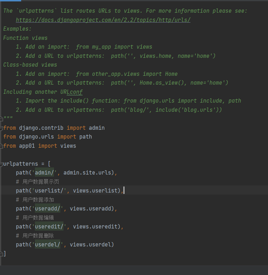Collapse the urlpatterns list fold marker

[x=2, y=164]
